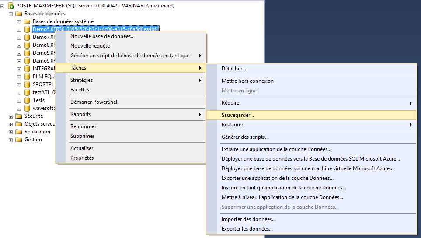
Task: Click the Tests database cylinder icon
Action: point(27,100)
